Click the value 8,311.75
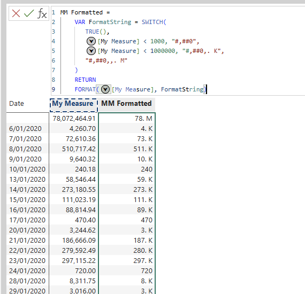 point(82,281)
